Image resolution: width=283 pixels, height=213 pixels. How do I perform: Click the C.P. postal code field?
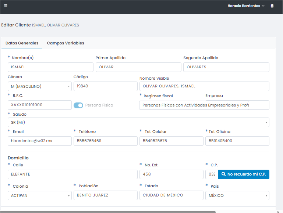click(x=212, y=174)
